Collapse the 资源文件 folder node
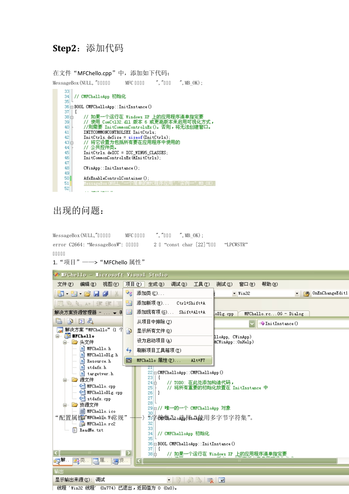 [65, 405]
